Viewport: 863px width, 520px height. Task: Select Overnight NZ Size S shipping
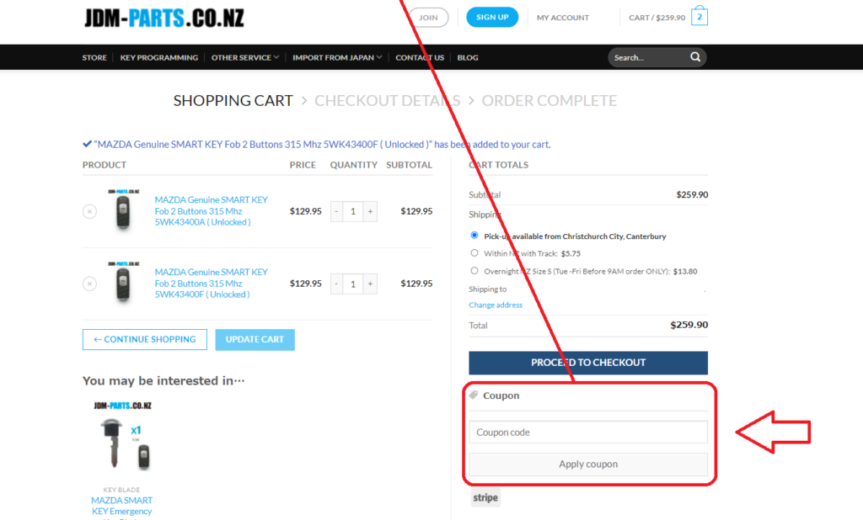tap(474, 270)
